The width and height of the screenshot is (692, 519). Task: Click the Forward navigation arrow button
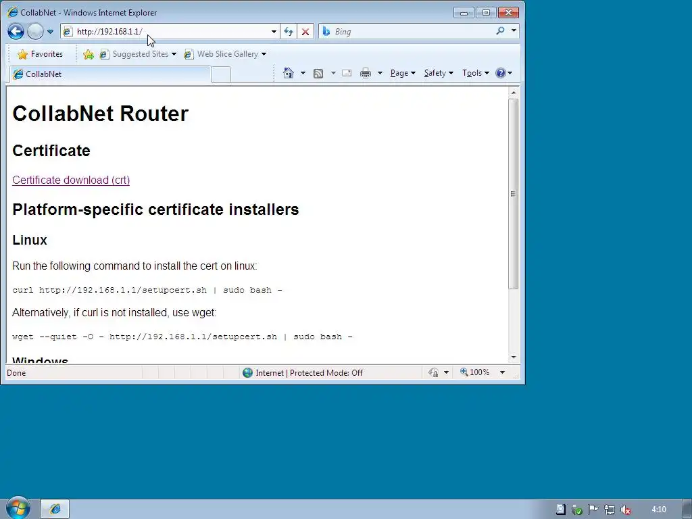click(35, 31)
